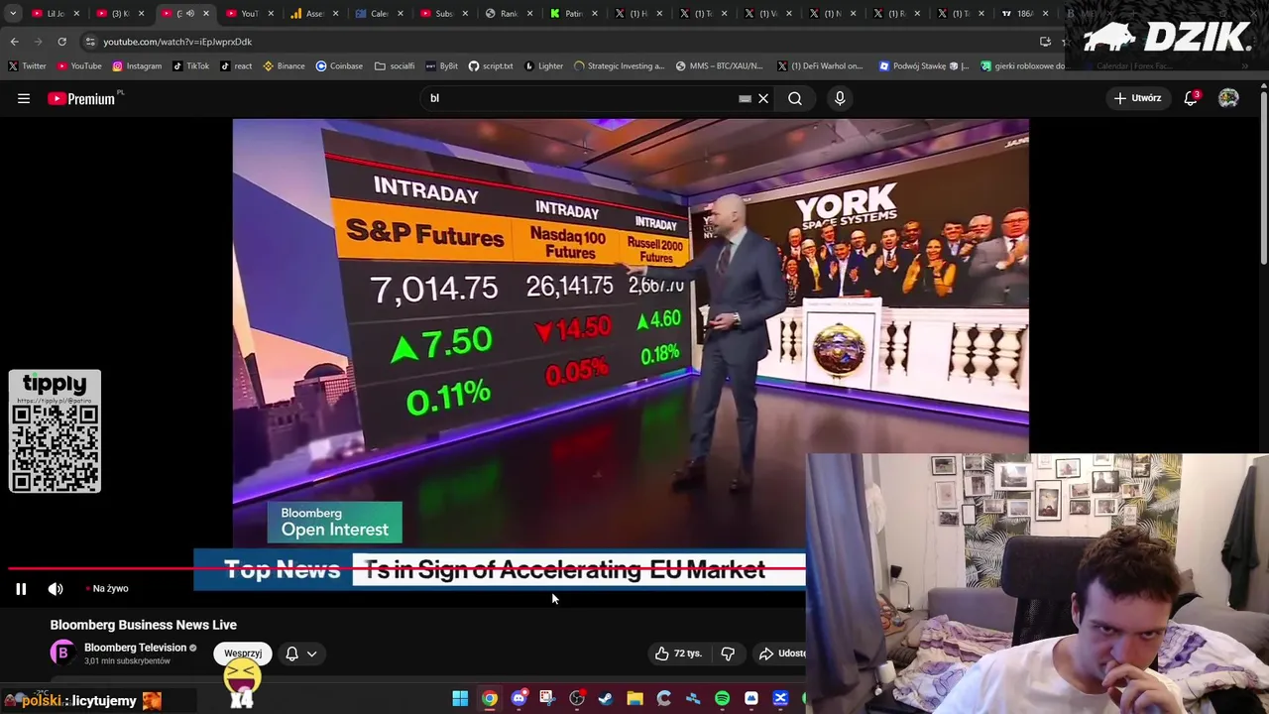Open Windows Start menu

(460, 699)
